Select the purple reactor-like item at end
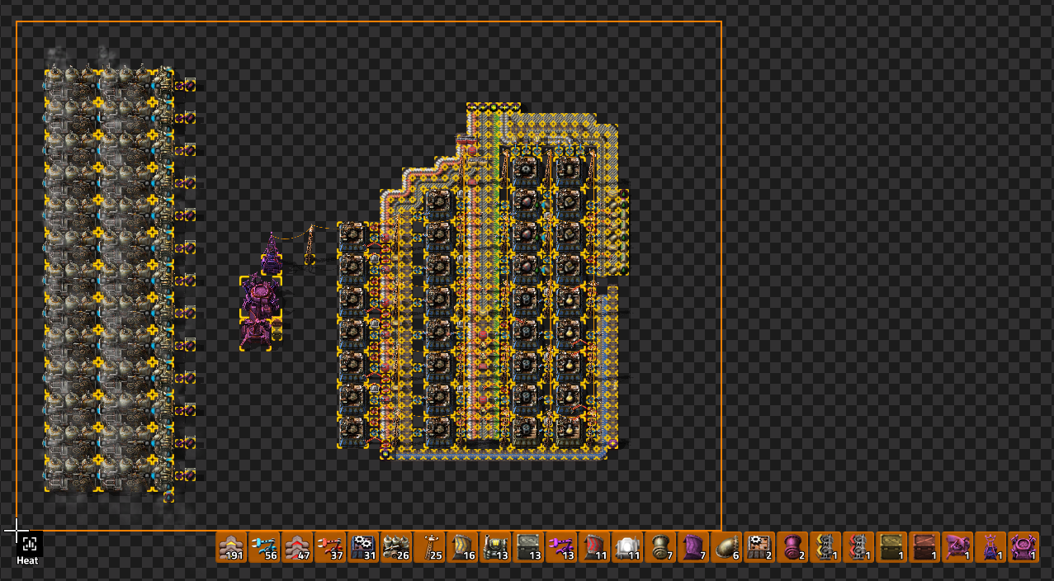 pos(1023,547)
